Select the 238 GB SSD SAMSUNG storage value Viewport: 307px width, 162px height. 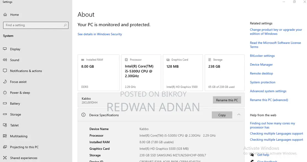[173, 155]
